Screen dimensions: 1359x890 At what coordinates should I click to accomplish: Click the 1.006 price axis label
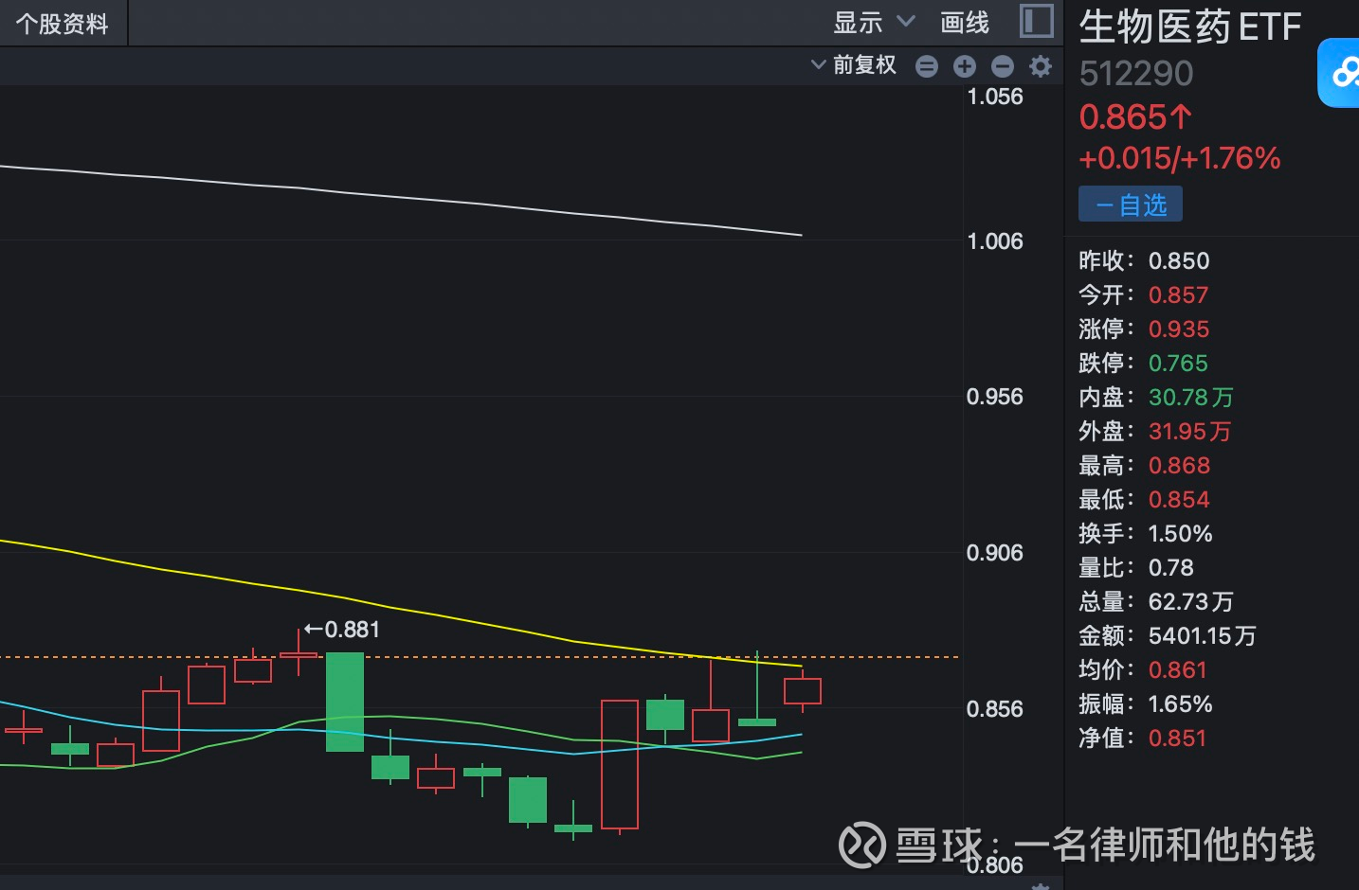pyautogui.click(x=994, y=241)
